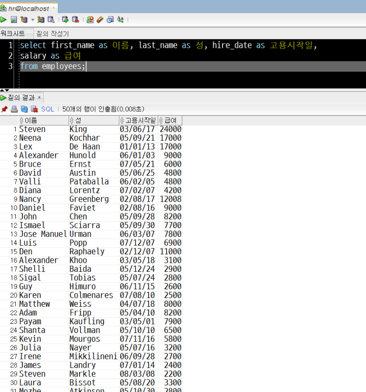Viewport: 366px width, 392px height.
Task: Click the Explain Plan icon
Action: [24, 19]
